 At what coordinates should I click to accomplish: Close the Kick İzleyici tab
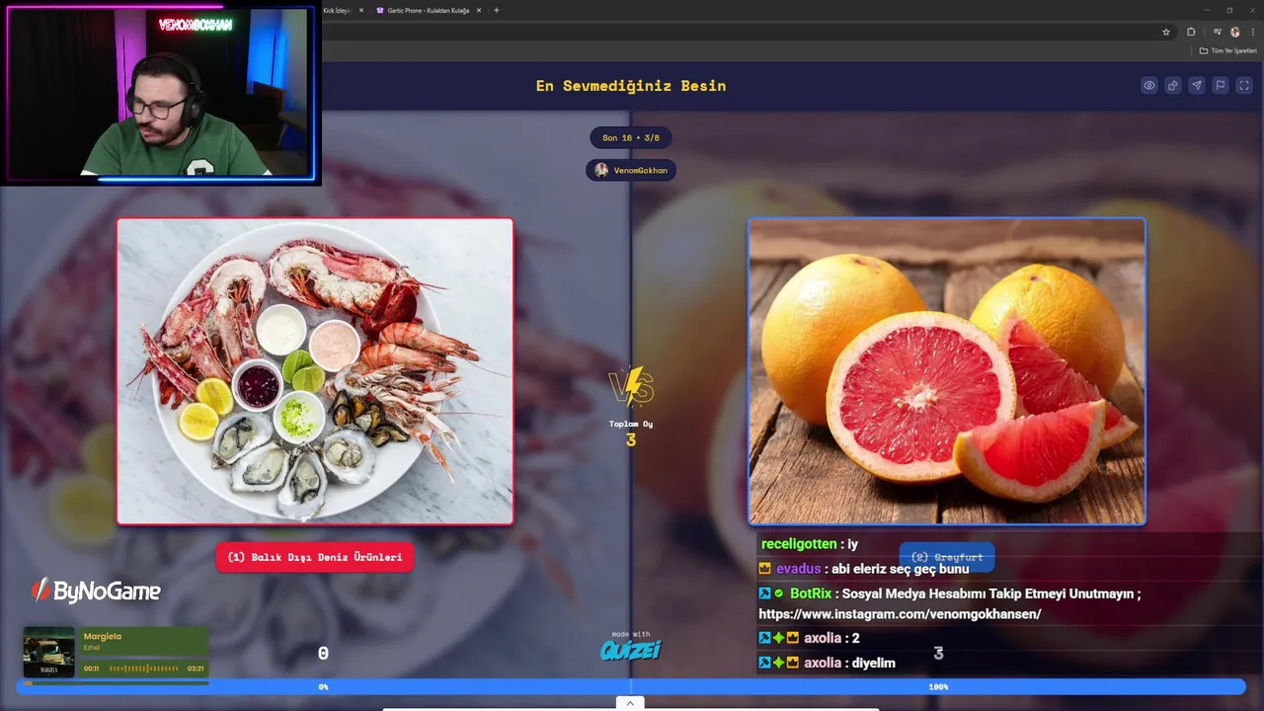click(x=360, y=10)
